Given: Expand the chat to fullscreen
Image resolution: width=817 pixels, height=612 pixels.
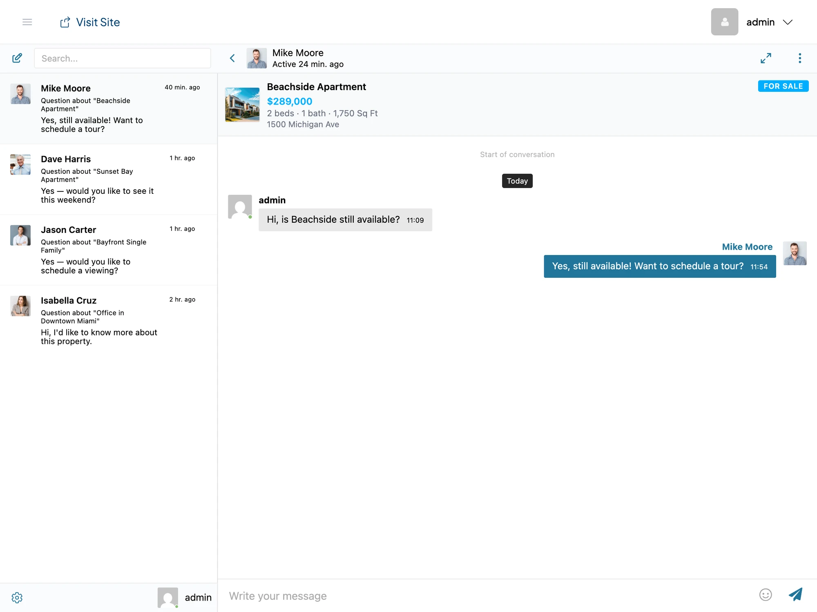Looking at the screenshot, I should 766,58.
